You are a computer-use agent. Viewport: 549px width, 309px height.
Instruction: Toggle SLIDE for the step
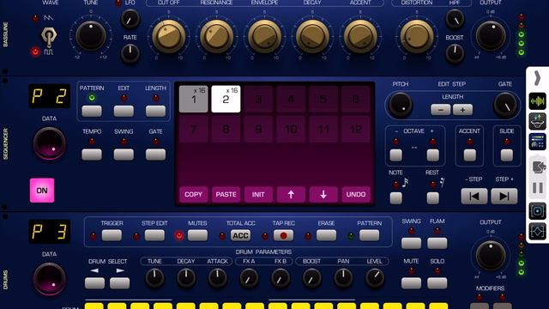coord(507,154)
